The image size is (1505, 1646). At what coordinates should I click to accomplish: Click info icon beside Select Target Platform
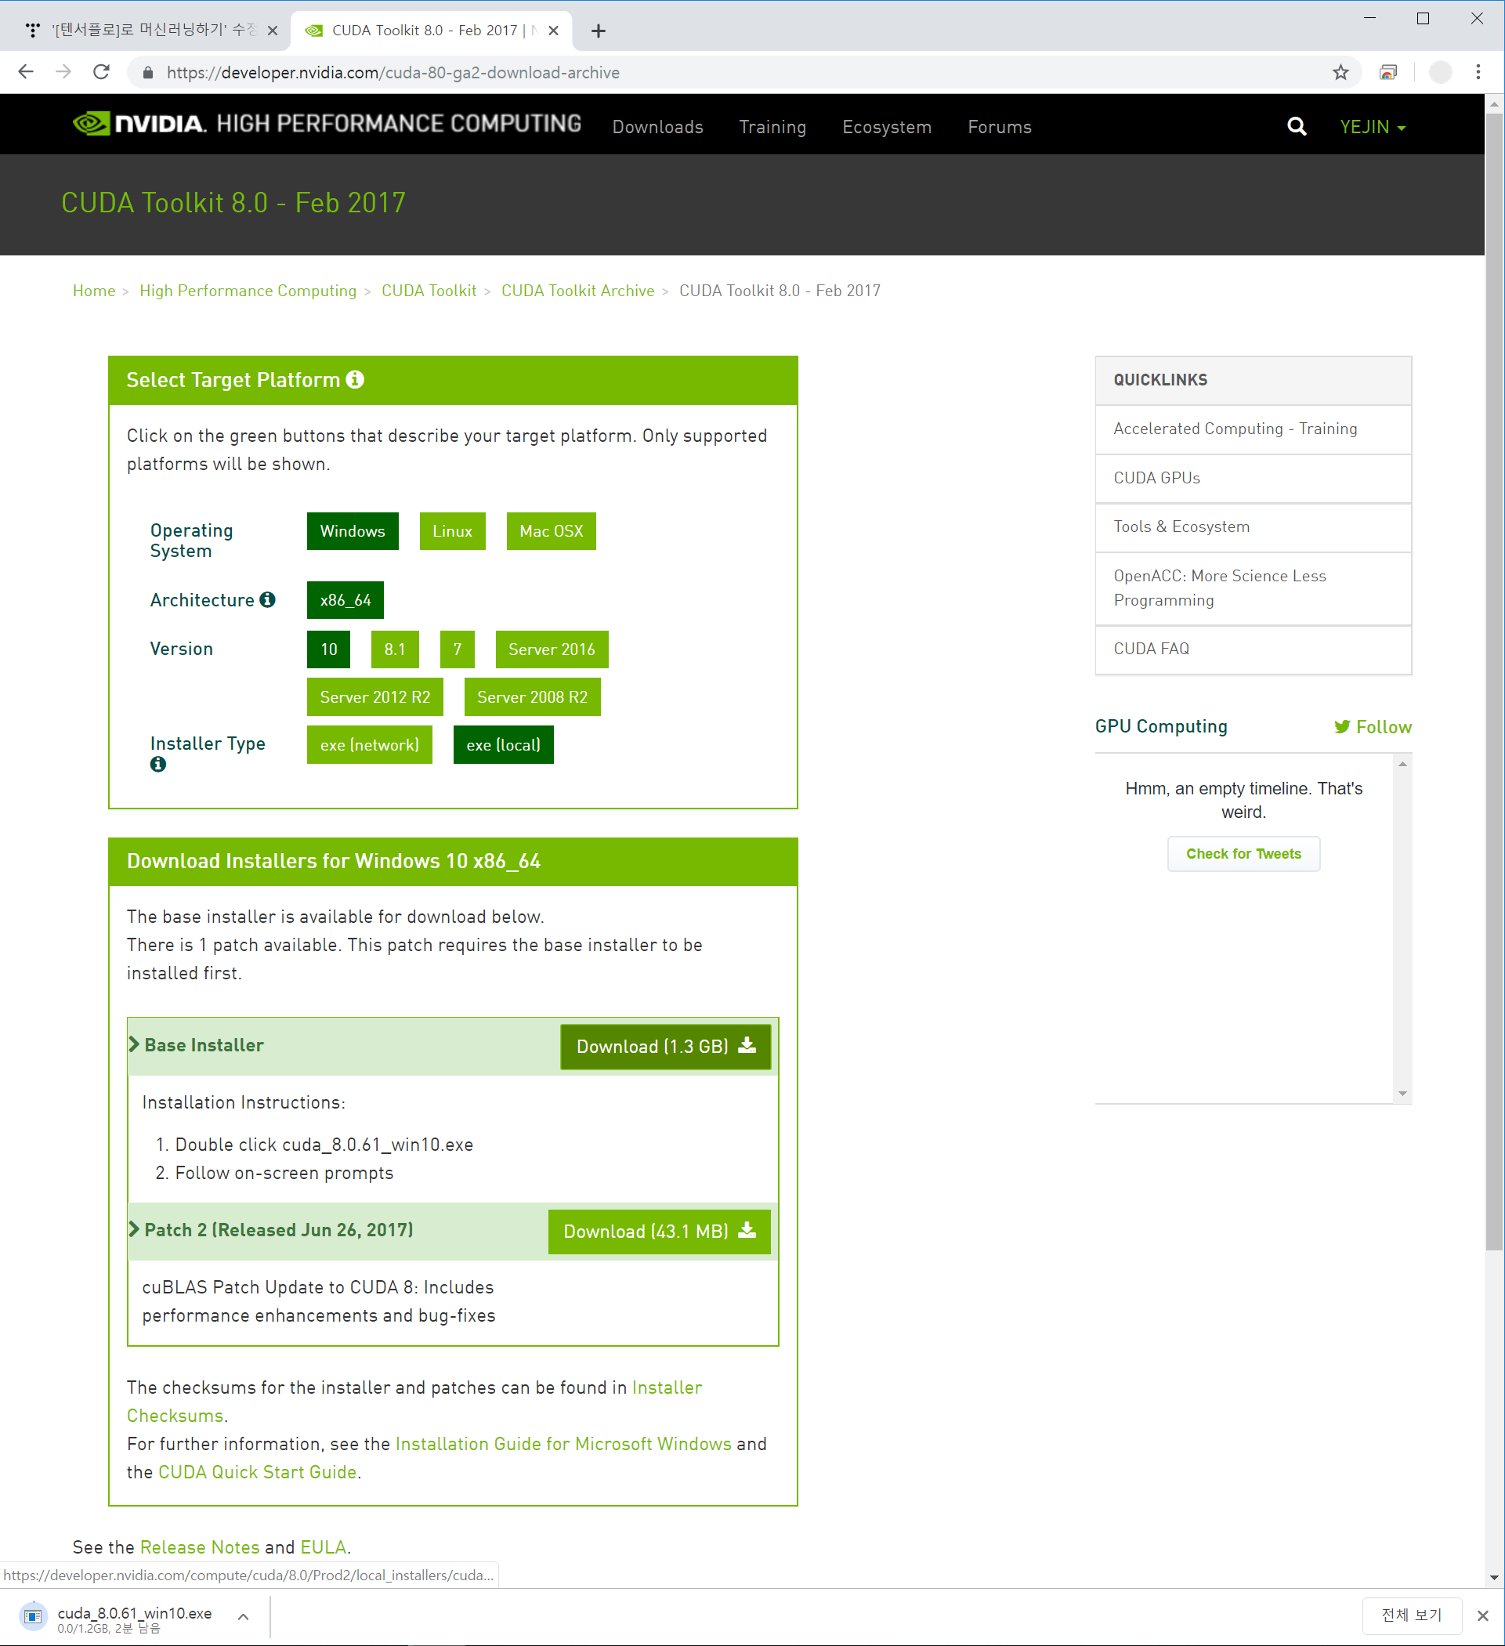tap(354, 380)
